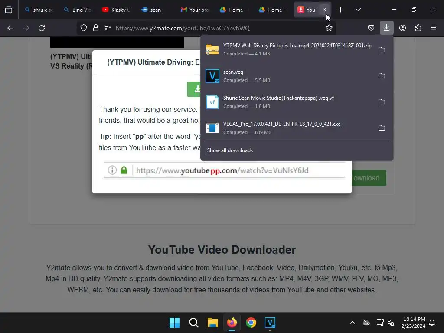Screen dimensions: 444x333
Task: Open File Explorer from taskbar
Action: [212, 323]
